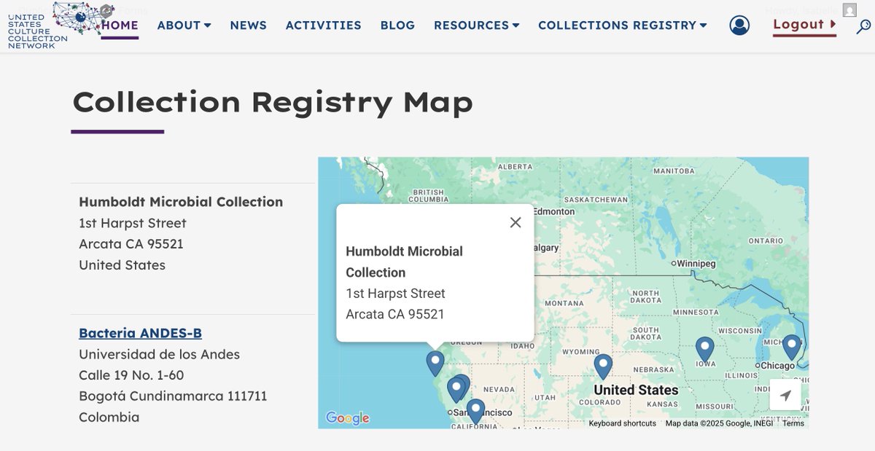
Task: Expand the COLLECTIONS REGISTRY dropdown menu
Action: coord(623,26)
